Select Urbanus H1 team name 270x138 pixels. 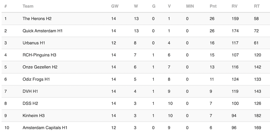[x=34, y=43]
